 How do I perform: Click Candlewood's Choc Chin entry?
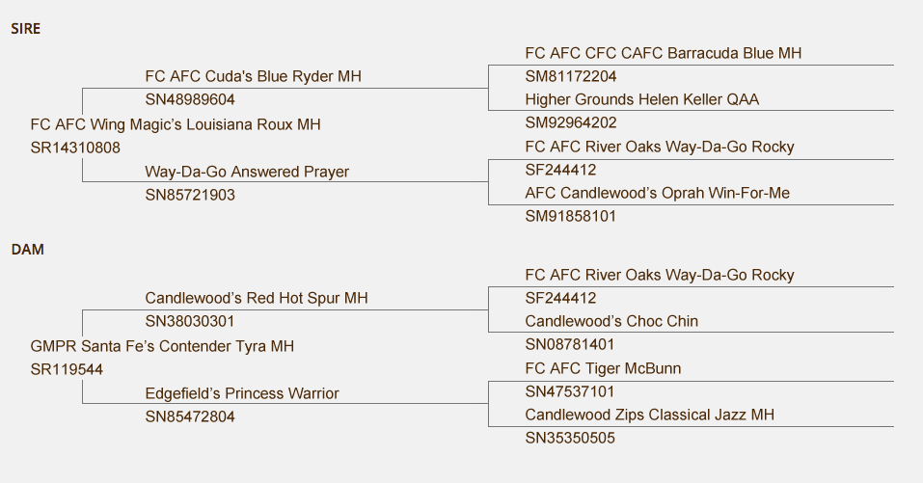(611, 321)
